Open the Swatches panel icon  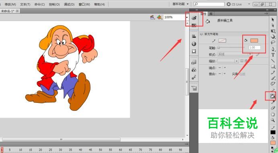(194, 25)
